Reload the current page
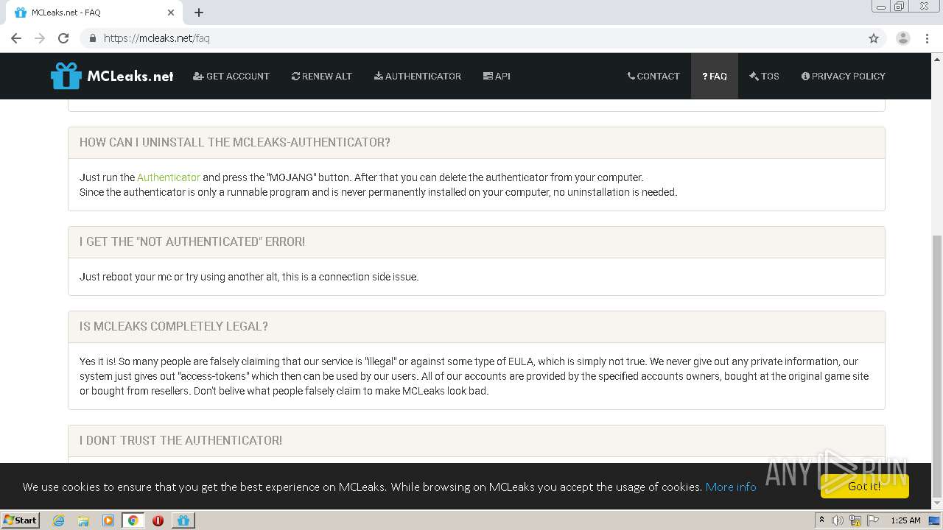Screen dimensions: 943x530 [x=63, y=38]
